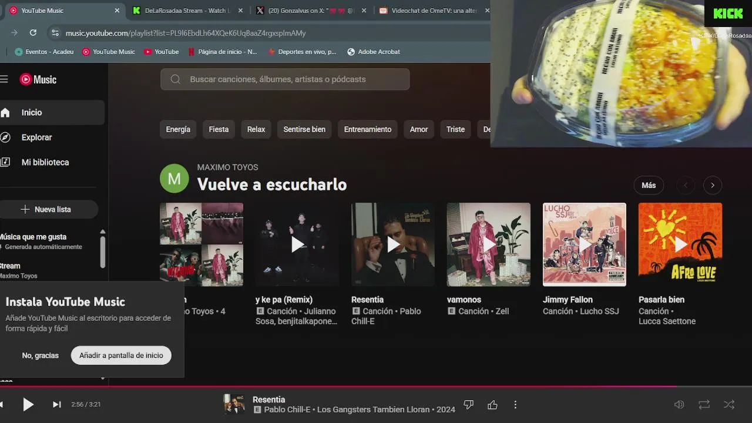Click the Más button
752x423 pixels.
pos(649,185)
